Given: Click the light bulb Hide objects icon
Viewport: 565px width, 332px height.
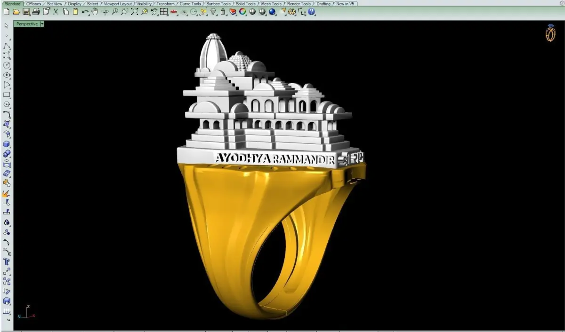Looking at the screenshot, I should pyautogui.click(x=213, y=11).
